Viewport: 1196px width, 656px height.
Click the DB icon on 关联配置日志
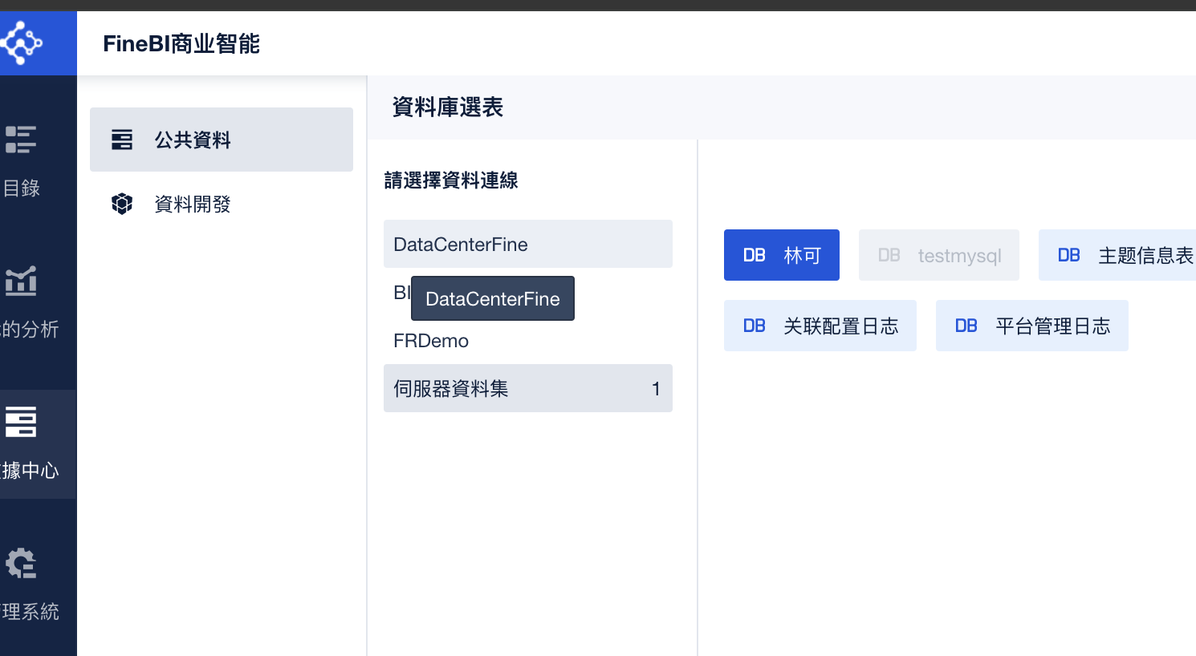pos(755,326)
